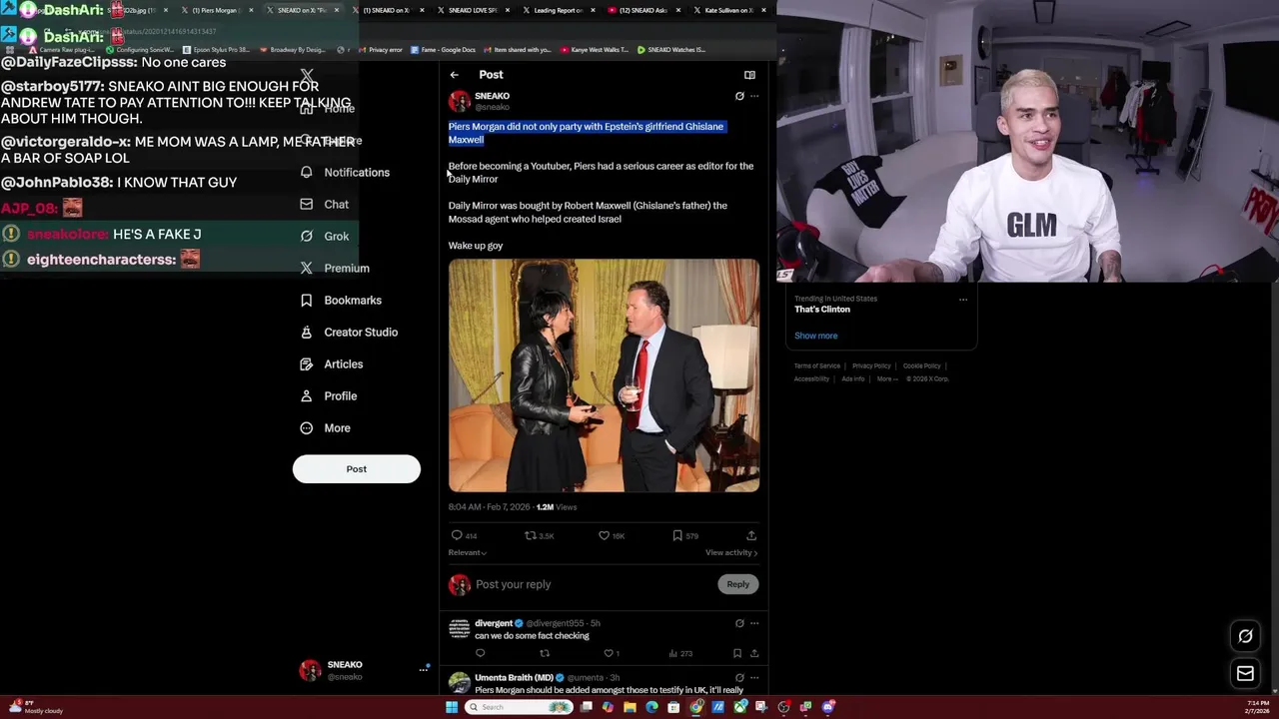Click Show more in the Trending panel
This screenshot has height=719, width=1279.
816,336
